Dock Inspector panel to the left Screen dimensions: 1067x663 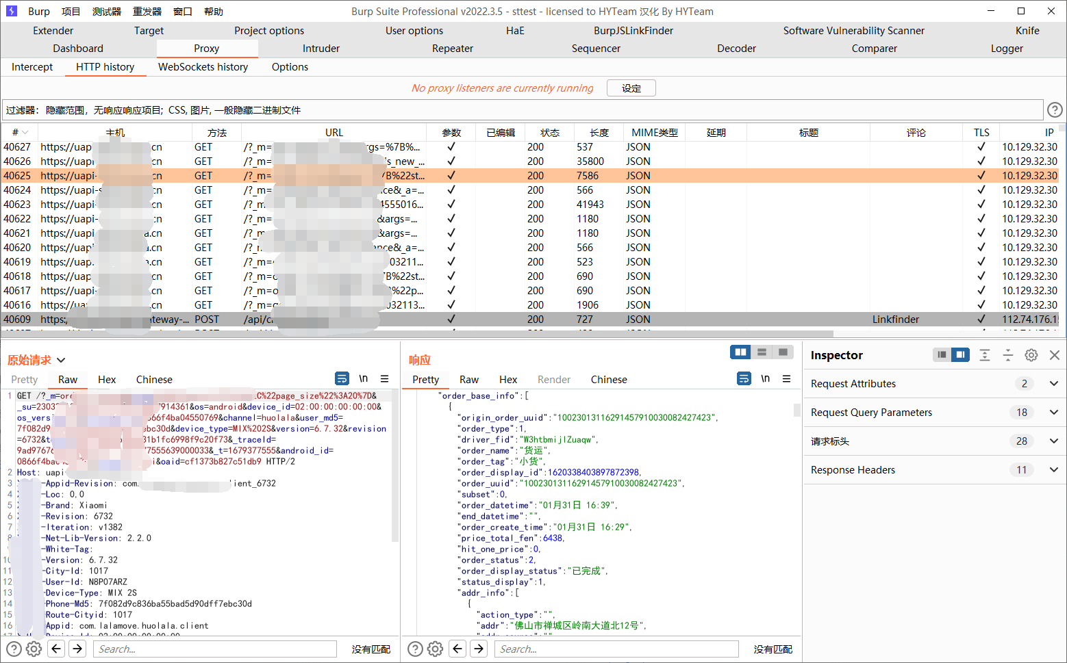(x=942, y=354)
